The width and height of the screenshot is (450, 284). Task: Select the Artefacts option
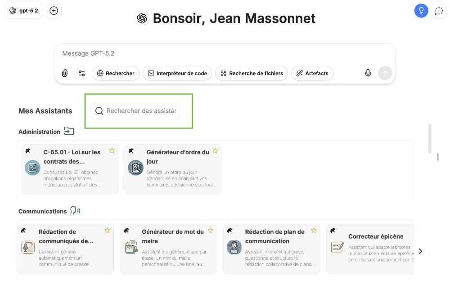pyautogui.click(x=312, y=73)
